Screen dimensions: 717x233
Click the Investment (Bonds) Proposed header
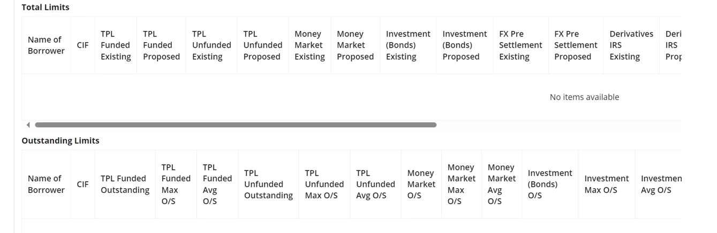[465, 45]
